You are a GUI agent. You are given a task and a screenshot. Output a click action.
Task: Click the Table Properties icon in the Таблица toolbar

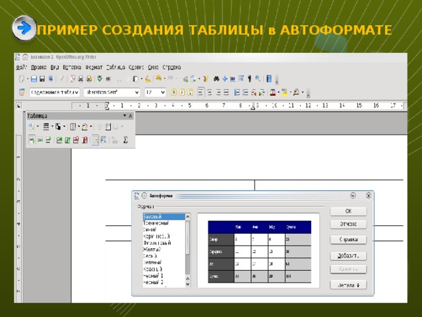coord(104,140)
